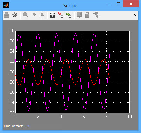Image resolution: width=141 pixels, height=133 pixels.
Task: Expand the toolbar dock arrow
Action: 135,15
